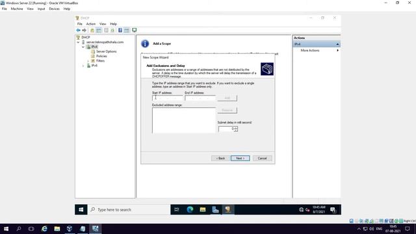Click the Forward arrow in DHCP toolbar
The width and height of the screenshot is (416, 234).
(84, 31)
